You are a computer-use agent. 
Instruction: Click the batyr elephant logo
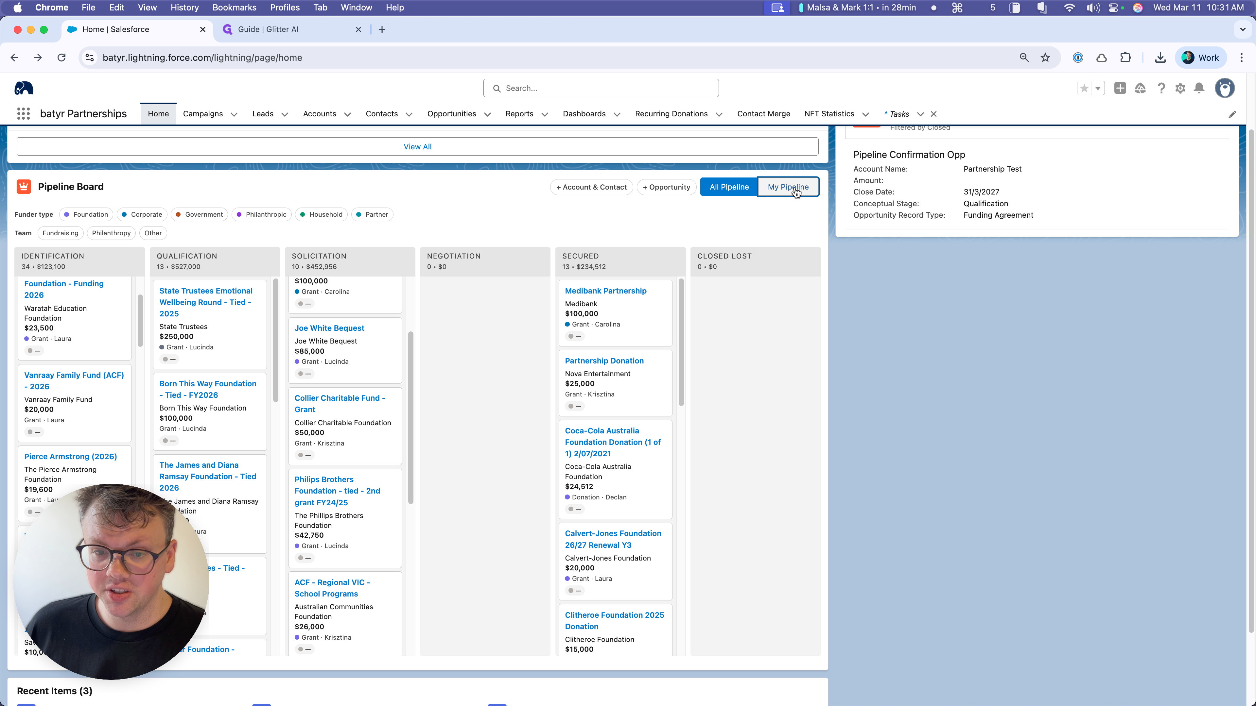point(24,88)
